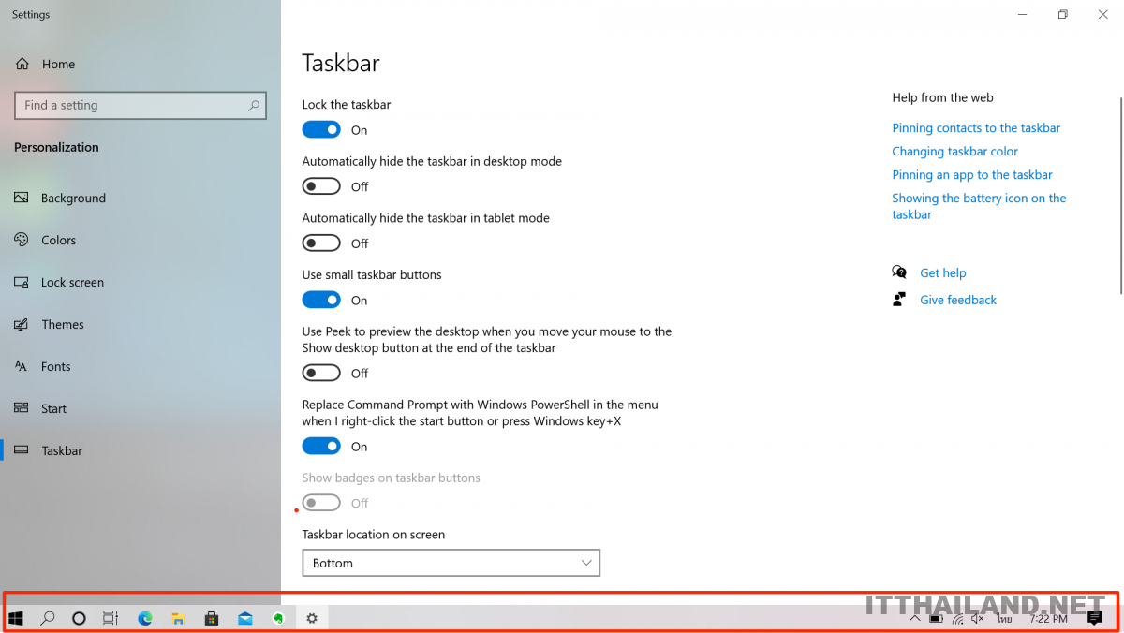Launch Cortana from the taskbar

(79, 618)
